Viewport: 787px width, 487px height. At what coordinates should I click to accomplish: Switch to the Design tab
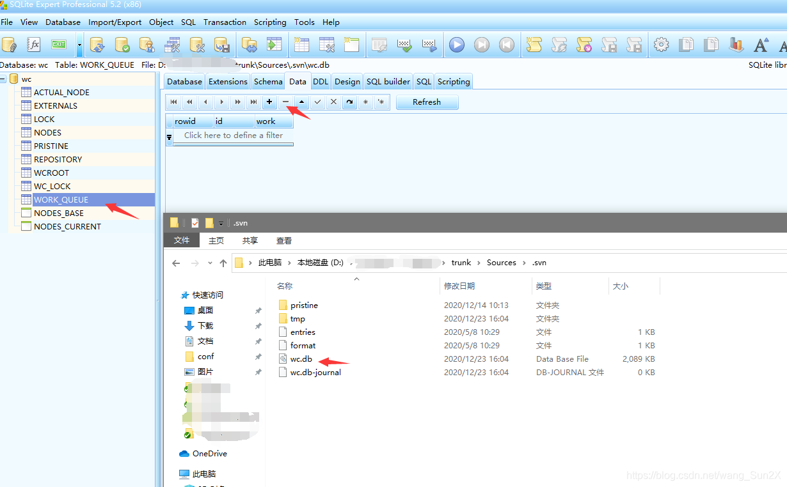(x=347, y=82)
